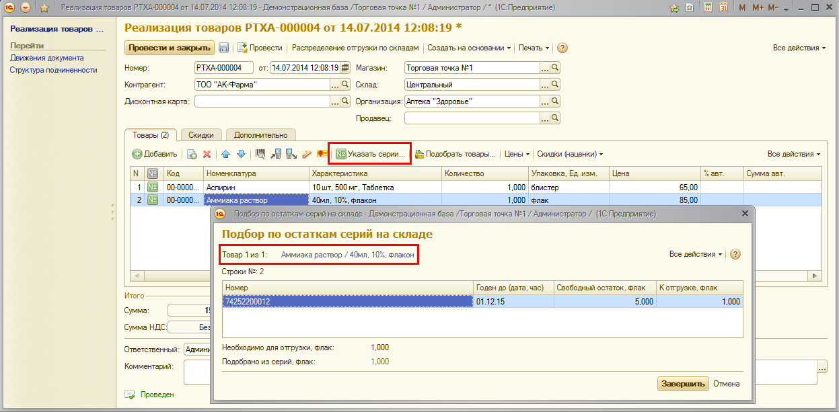Open the Дополнительно tab

[261, 135]
